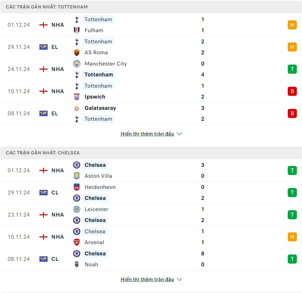Click the Manchester City club crest

pyautogui.click(x=77, y=64)
